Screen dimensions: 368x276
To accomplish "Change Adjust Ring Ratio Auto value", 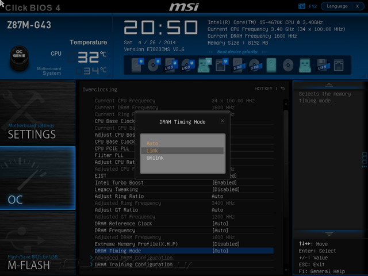I will [x=217, y=196].
